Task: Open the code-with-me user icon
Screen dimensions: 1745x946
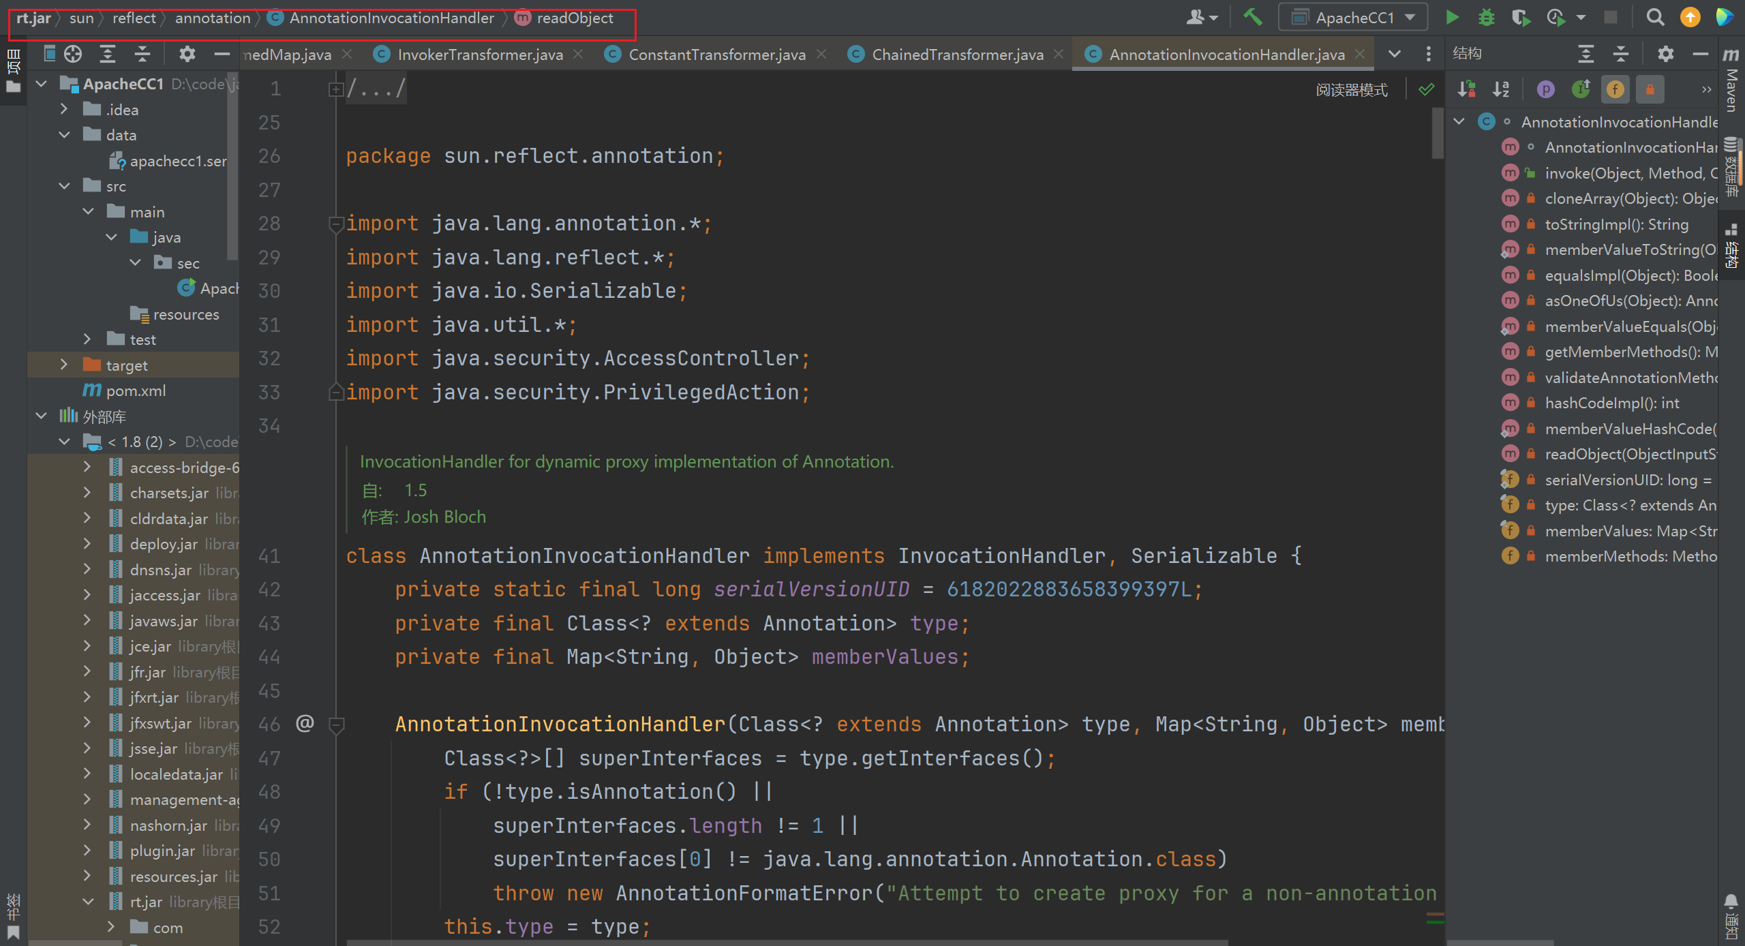Action: click(x=1201, y=18)
